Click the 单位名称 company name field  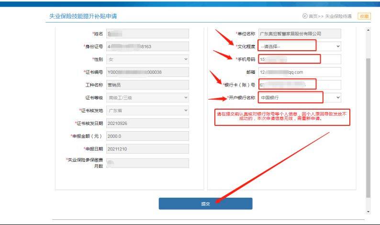click(x=299, y=34)
